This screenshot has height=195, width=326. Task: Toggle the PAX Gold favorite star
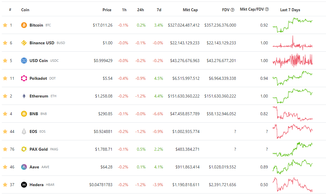[x=5, y=149]
